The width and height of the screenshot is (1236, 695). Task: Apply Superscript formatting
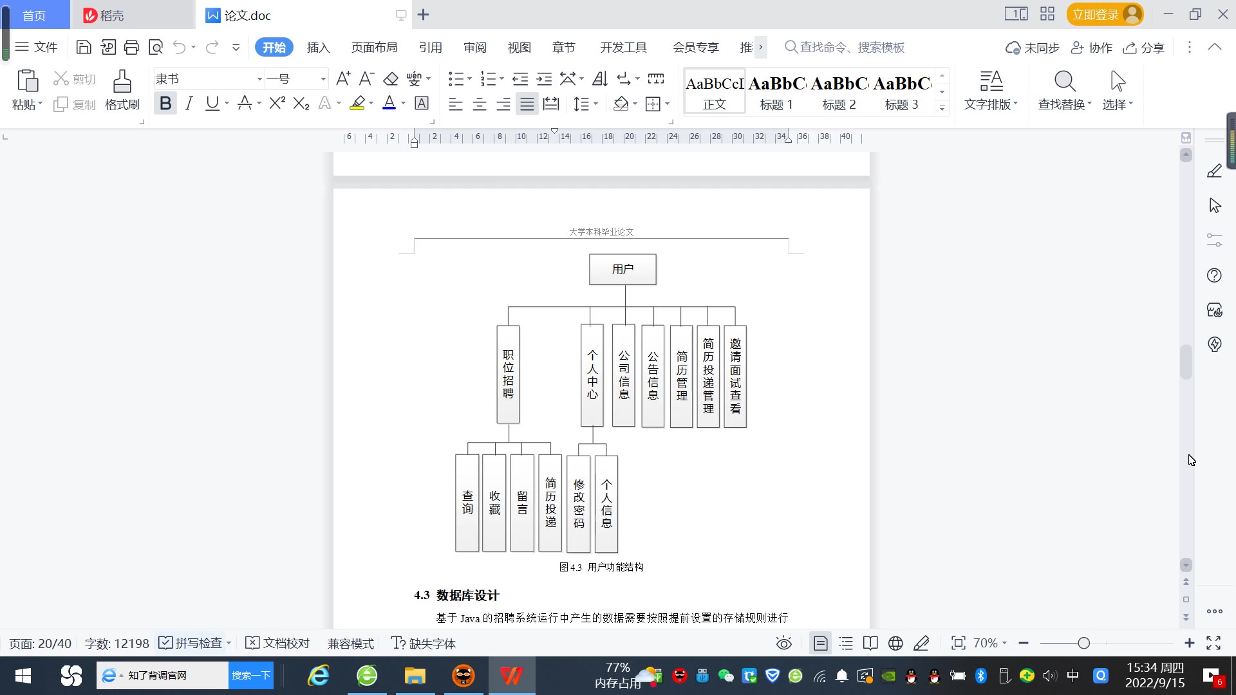(x=277, y=103)
